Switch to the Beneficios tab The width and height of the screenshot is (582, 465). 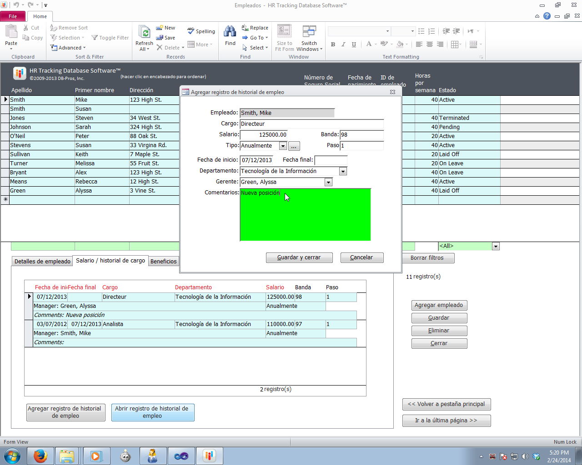click(x=164, y=261)
